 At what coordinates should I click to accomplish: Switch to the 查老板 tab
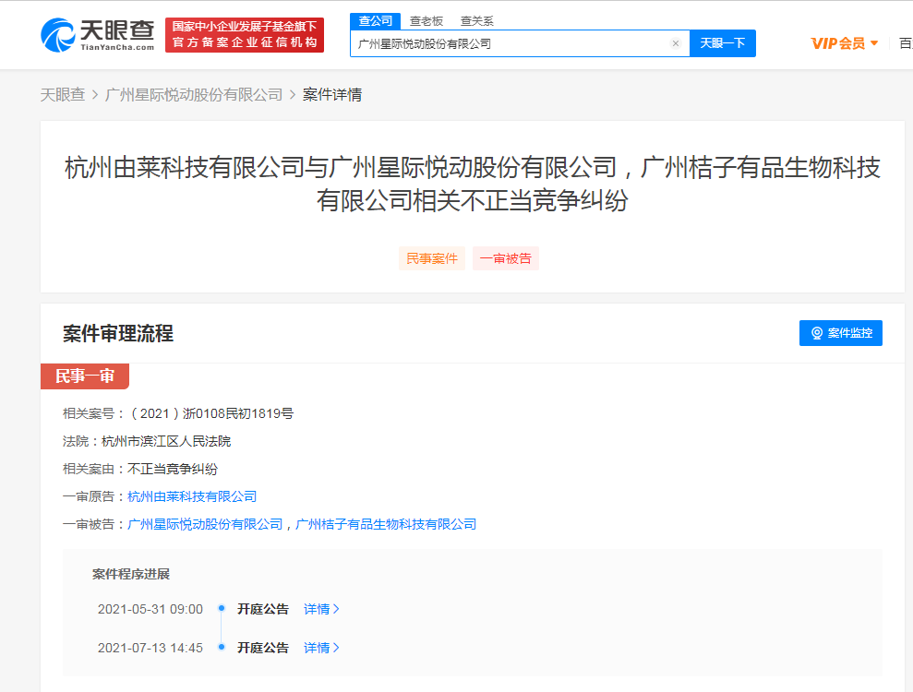click(x=426, y=19)
